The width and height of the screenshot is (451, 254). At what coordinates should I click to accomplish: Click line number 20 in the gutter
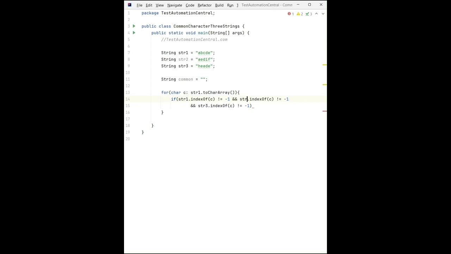pyautogui.click(x=128, y=139)
